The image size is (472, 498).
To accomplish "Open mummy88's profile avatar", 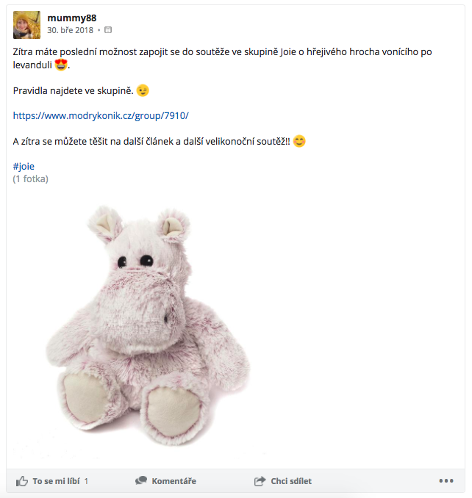I will [x=26, y=25].
